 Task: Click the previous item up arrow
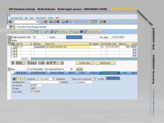78,69
